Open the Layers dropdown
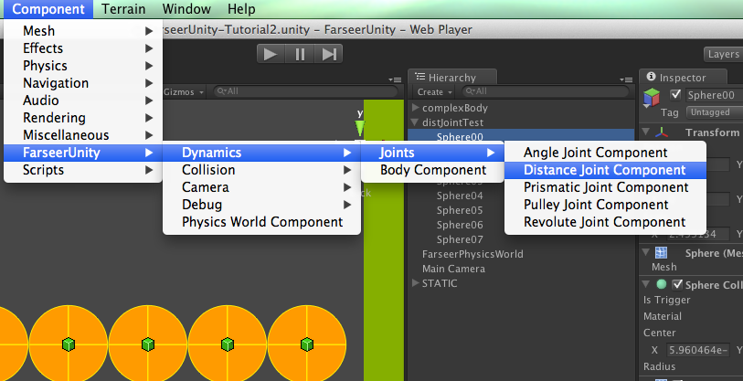743x381 pixels. 723,54
